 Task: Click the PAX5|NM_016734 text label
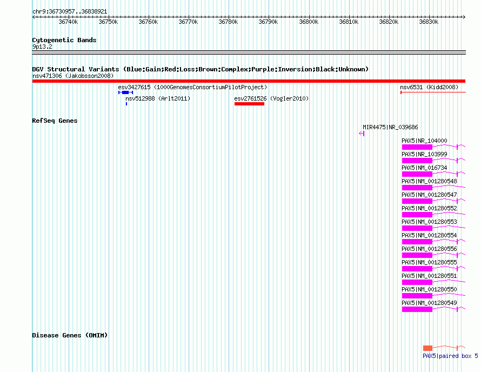tap(424, 168)
